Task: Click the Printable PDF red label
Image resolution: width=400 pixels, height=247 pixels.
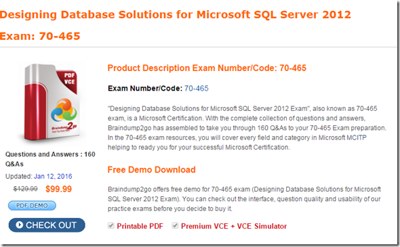Action: tap(140, 226)
